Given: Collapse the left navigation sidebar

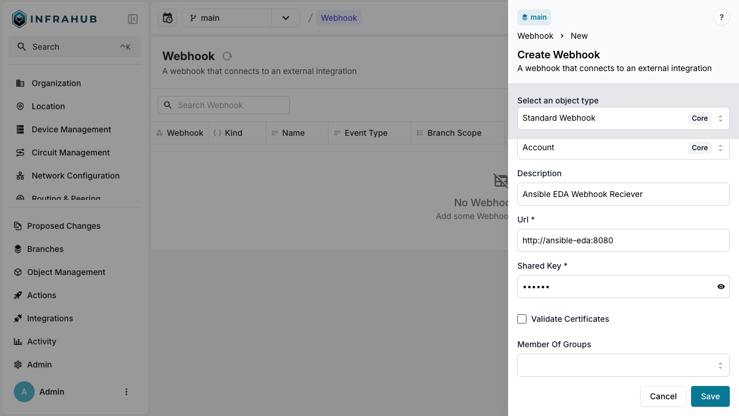Looking at the screenshot, I should (133, 18).
